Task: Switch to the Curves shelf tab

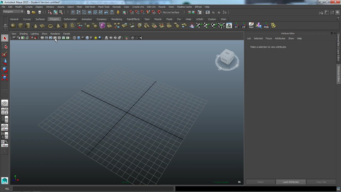Action: pos(27,19)
